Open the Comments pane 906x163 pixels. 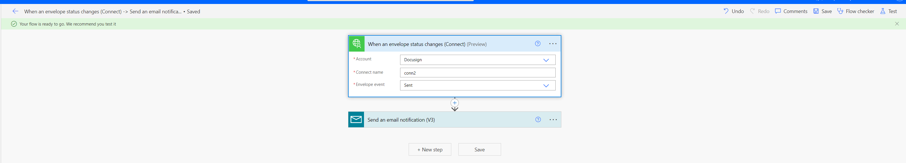coord(791,11)
